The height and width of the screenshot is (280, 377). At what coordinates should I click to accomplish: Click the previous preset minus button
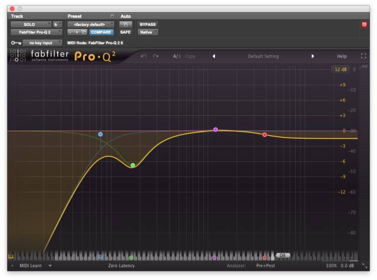coord(70,32)
